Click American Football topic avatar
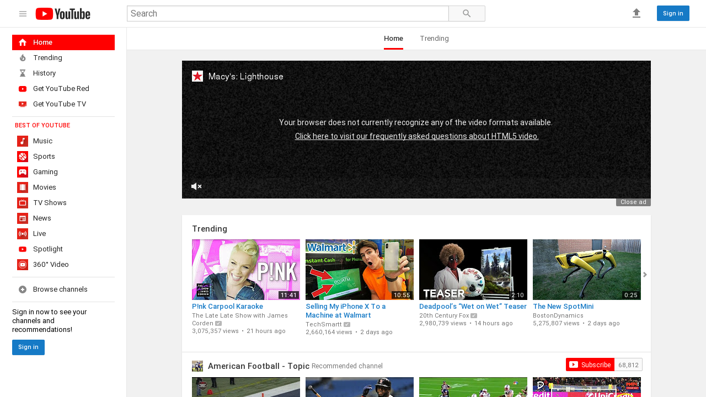The image size is (706, 397). 197,366
